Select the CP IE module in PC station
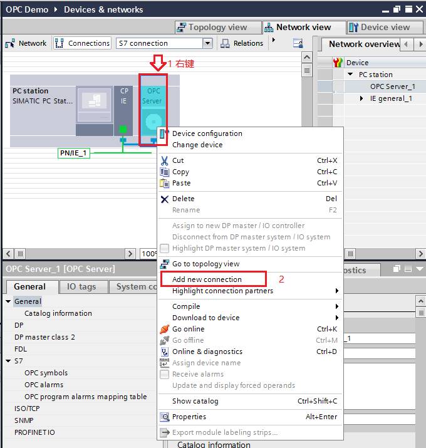Image resolution: width=426 pixels, height=448 pixels. pos(123,110)
